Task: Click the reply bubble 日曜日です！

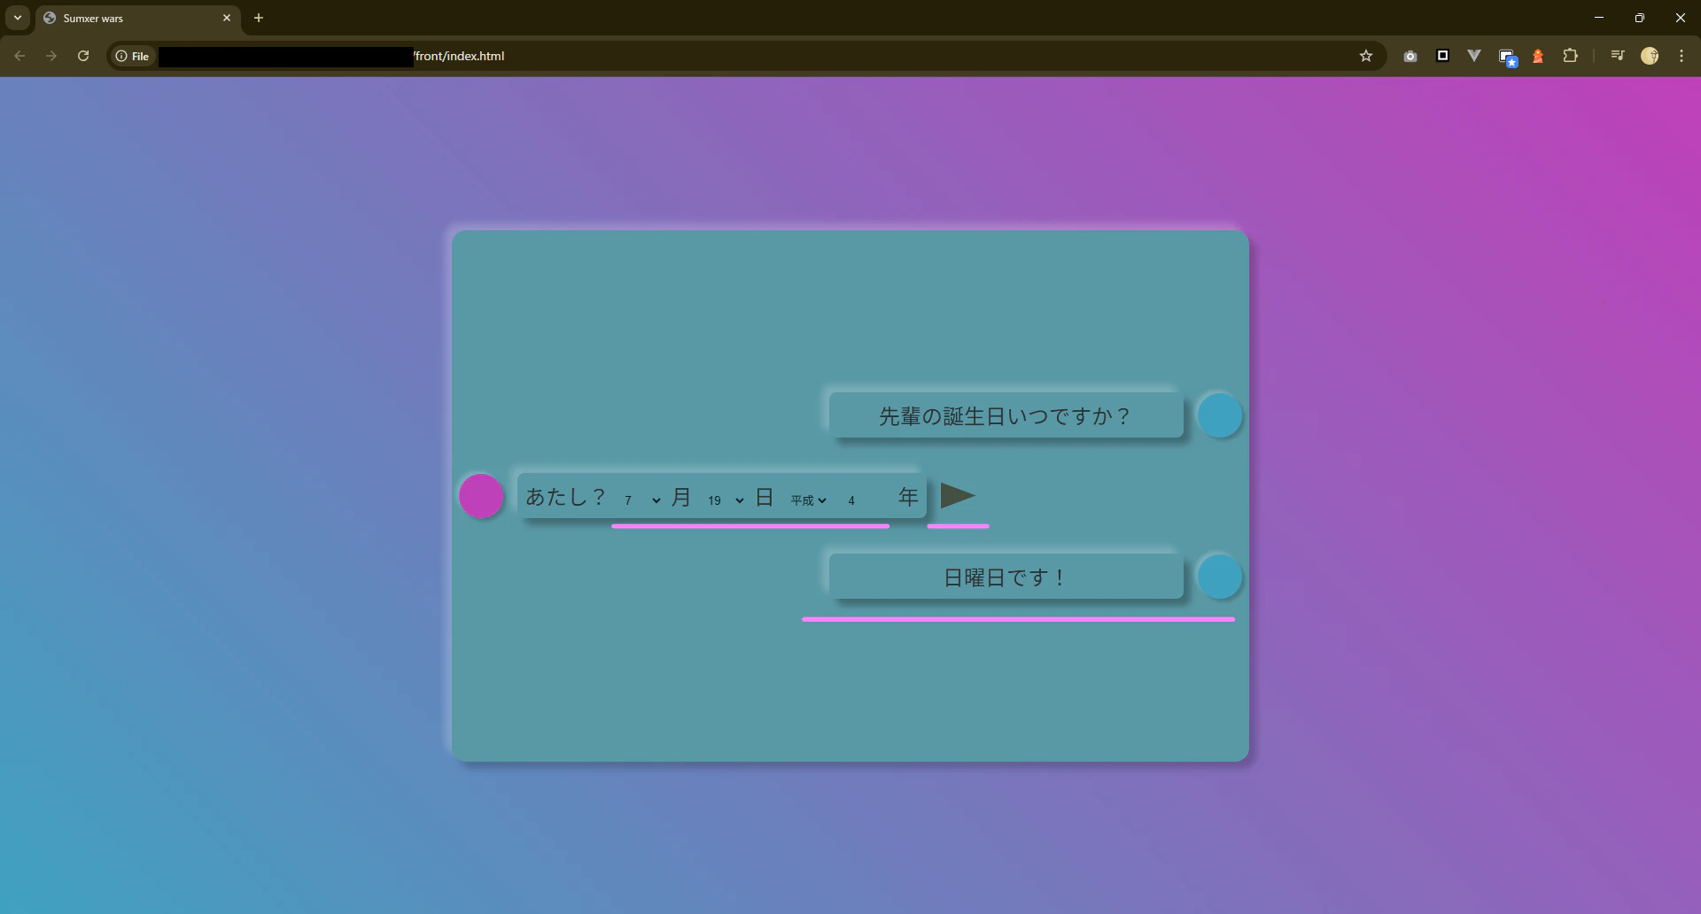Action: (x=1006, y=577)
